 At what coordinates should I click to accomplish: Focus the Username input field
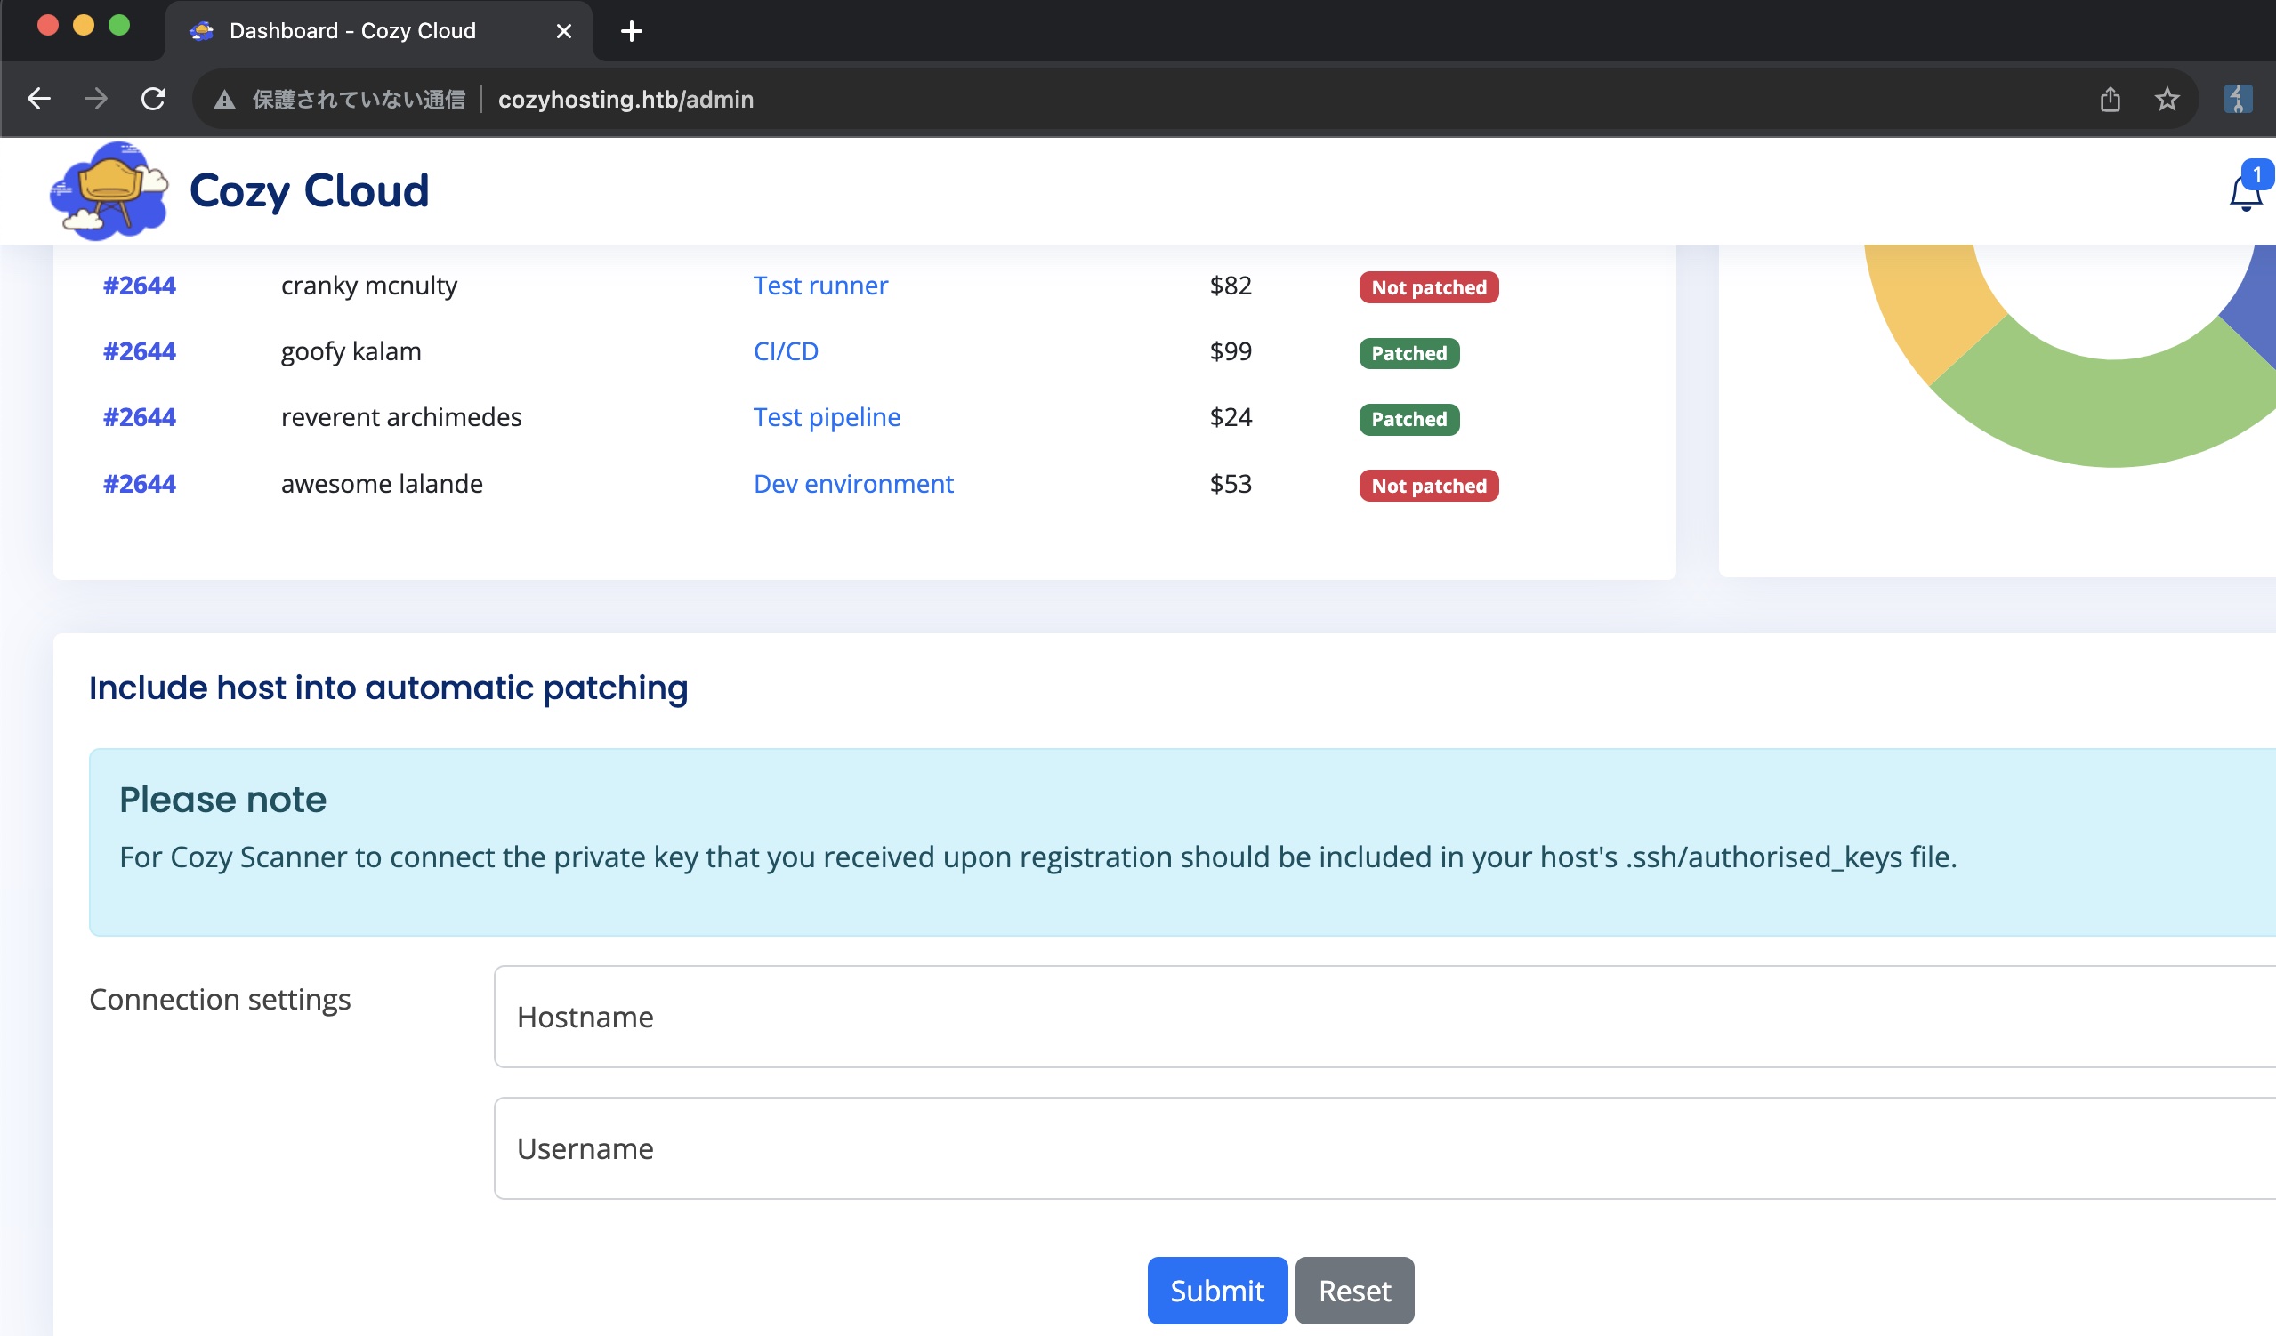[1382, 1148]
